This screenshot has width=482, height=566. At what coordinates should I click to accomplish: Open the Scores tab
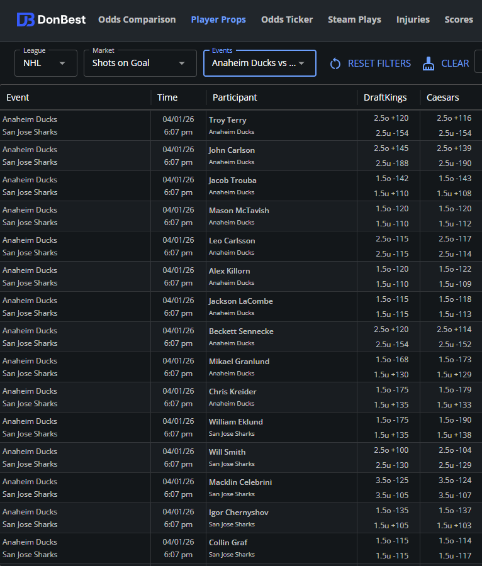[x=459, y=19]
